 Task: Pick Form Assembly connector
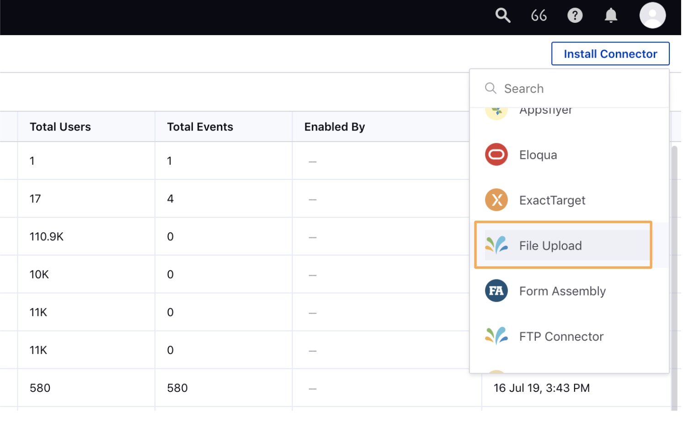coord(569,291)
